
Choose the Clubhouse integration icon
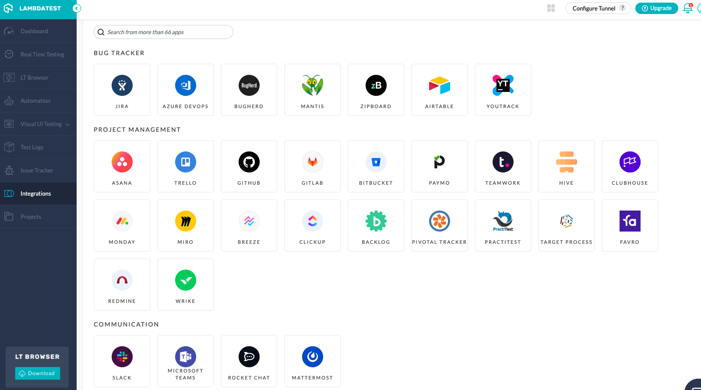(x=630, y=162)
